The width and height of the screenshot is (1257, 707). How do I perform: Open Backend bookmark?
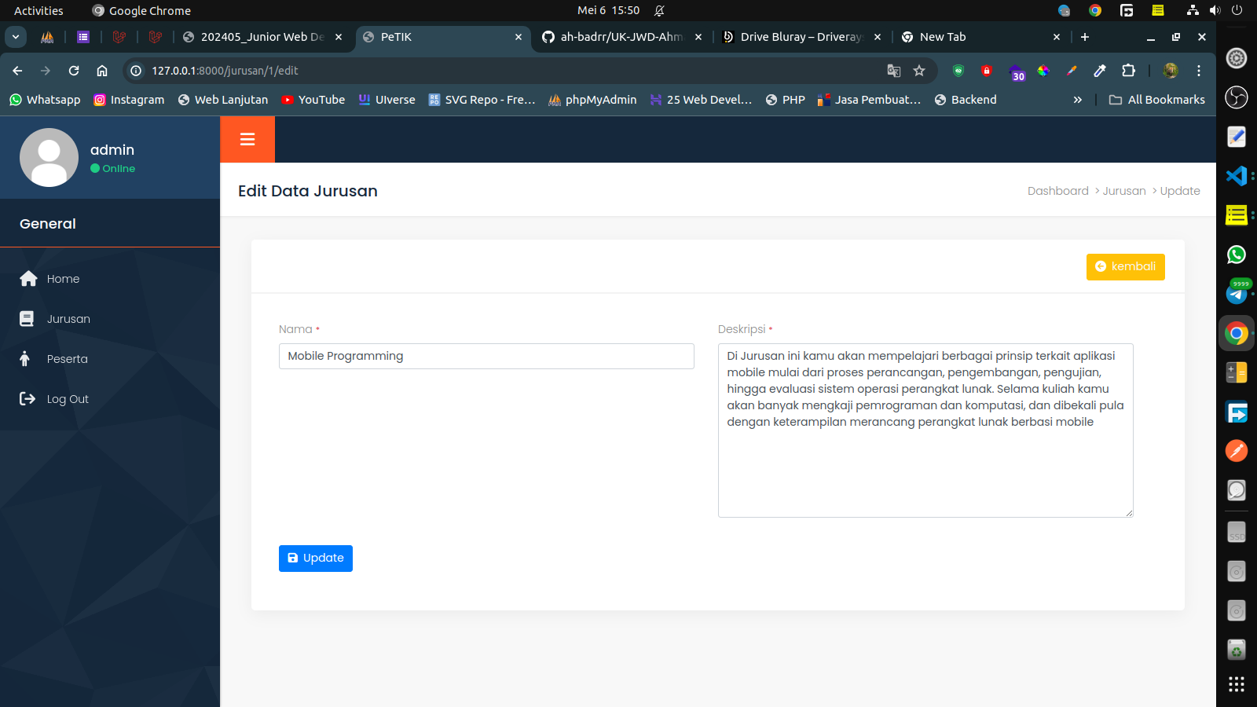[x=966, y=100]
